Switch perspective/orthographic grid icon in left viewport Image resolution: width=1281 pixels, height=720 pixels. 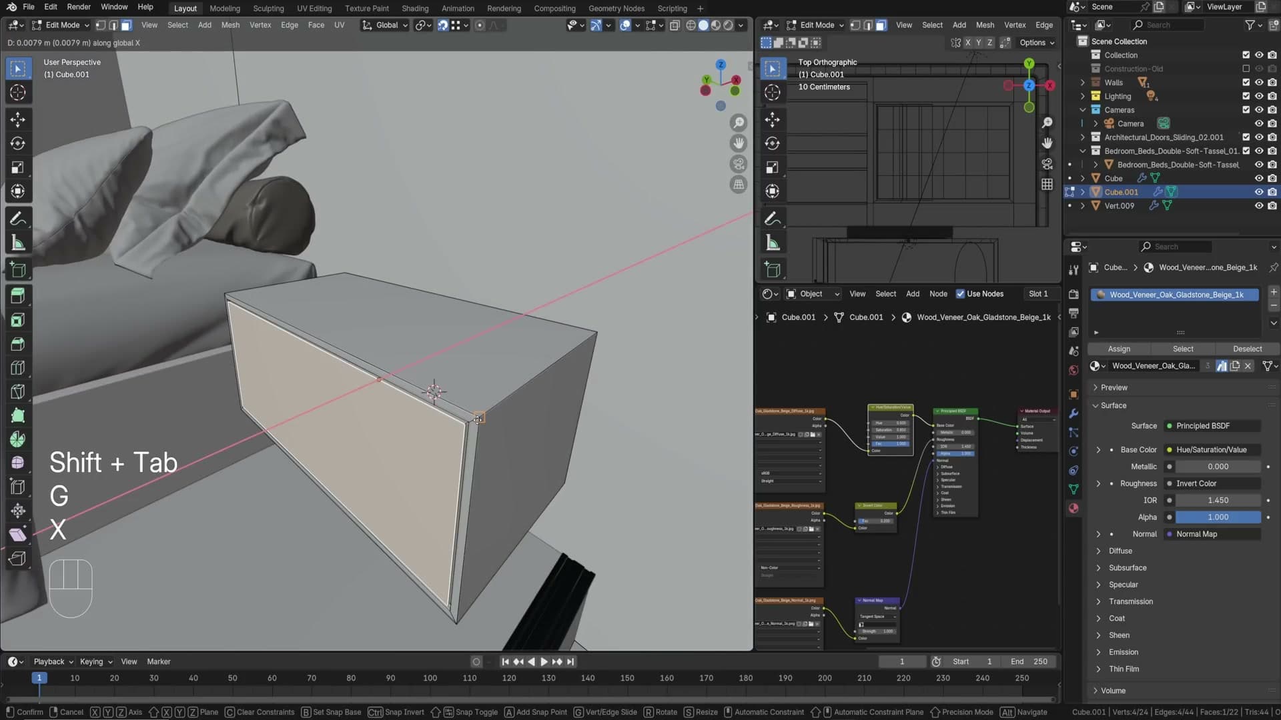coord(739,185)
